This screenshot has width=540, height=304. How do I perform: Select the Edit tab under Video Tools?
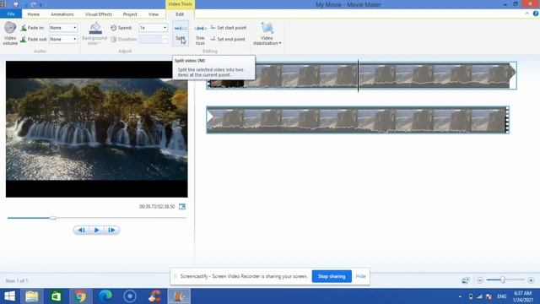[180, 14]
